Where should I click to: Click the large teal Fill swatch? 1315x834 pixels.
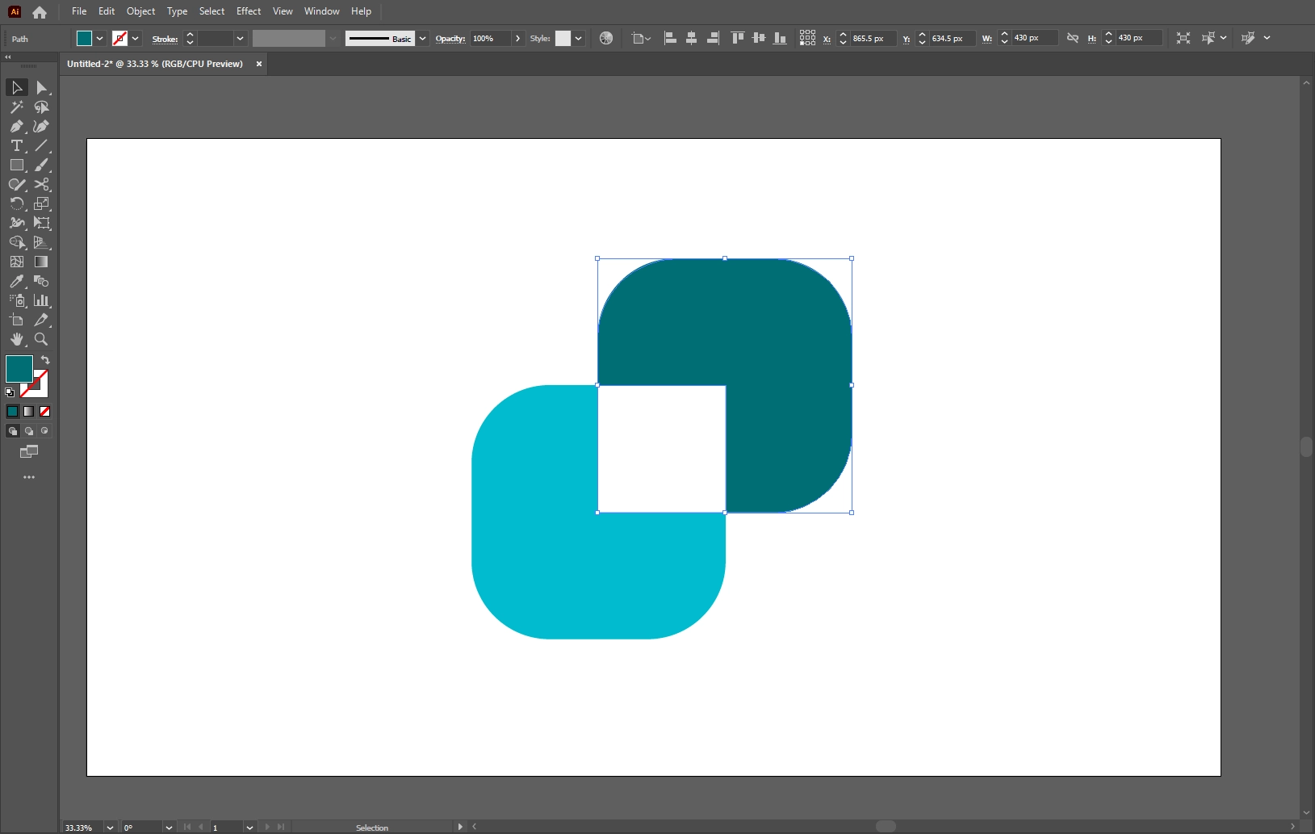(18, 367)
